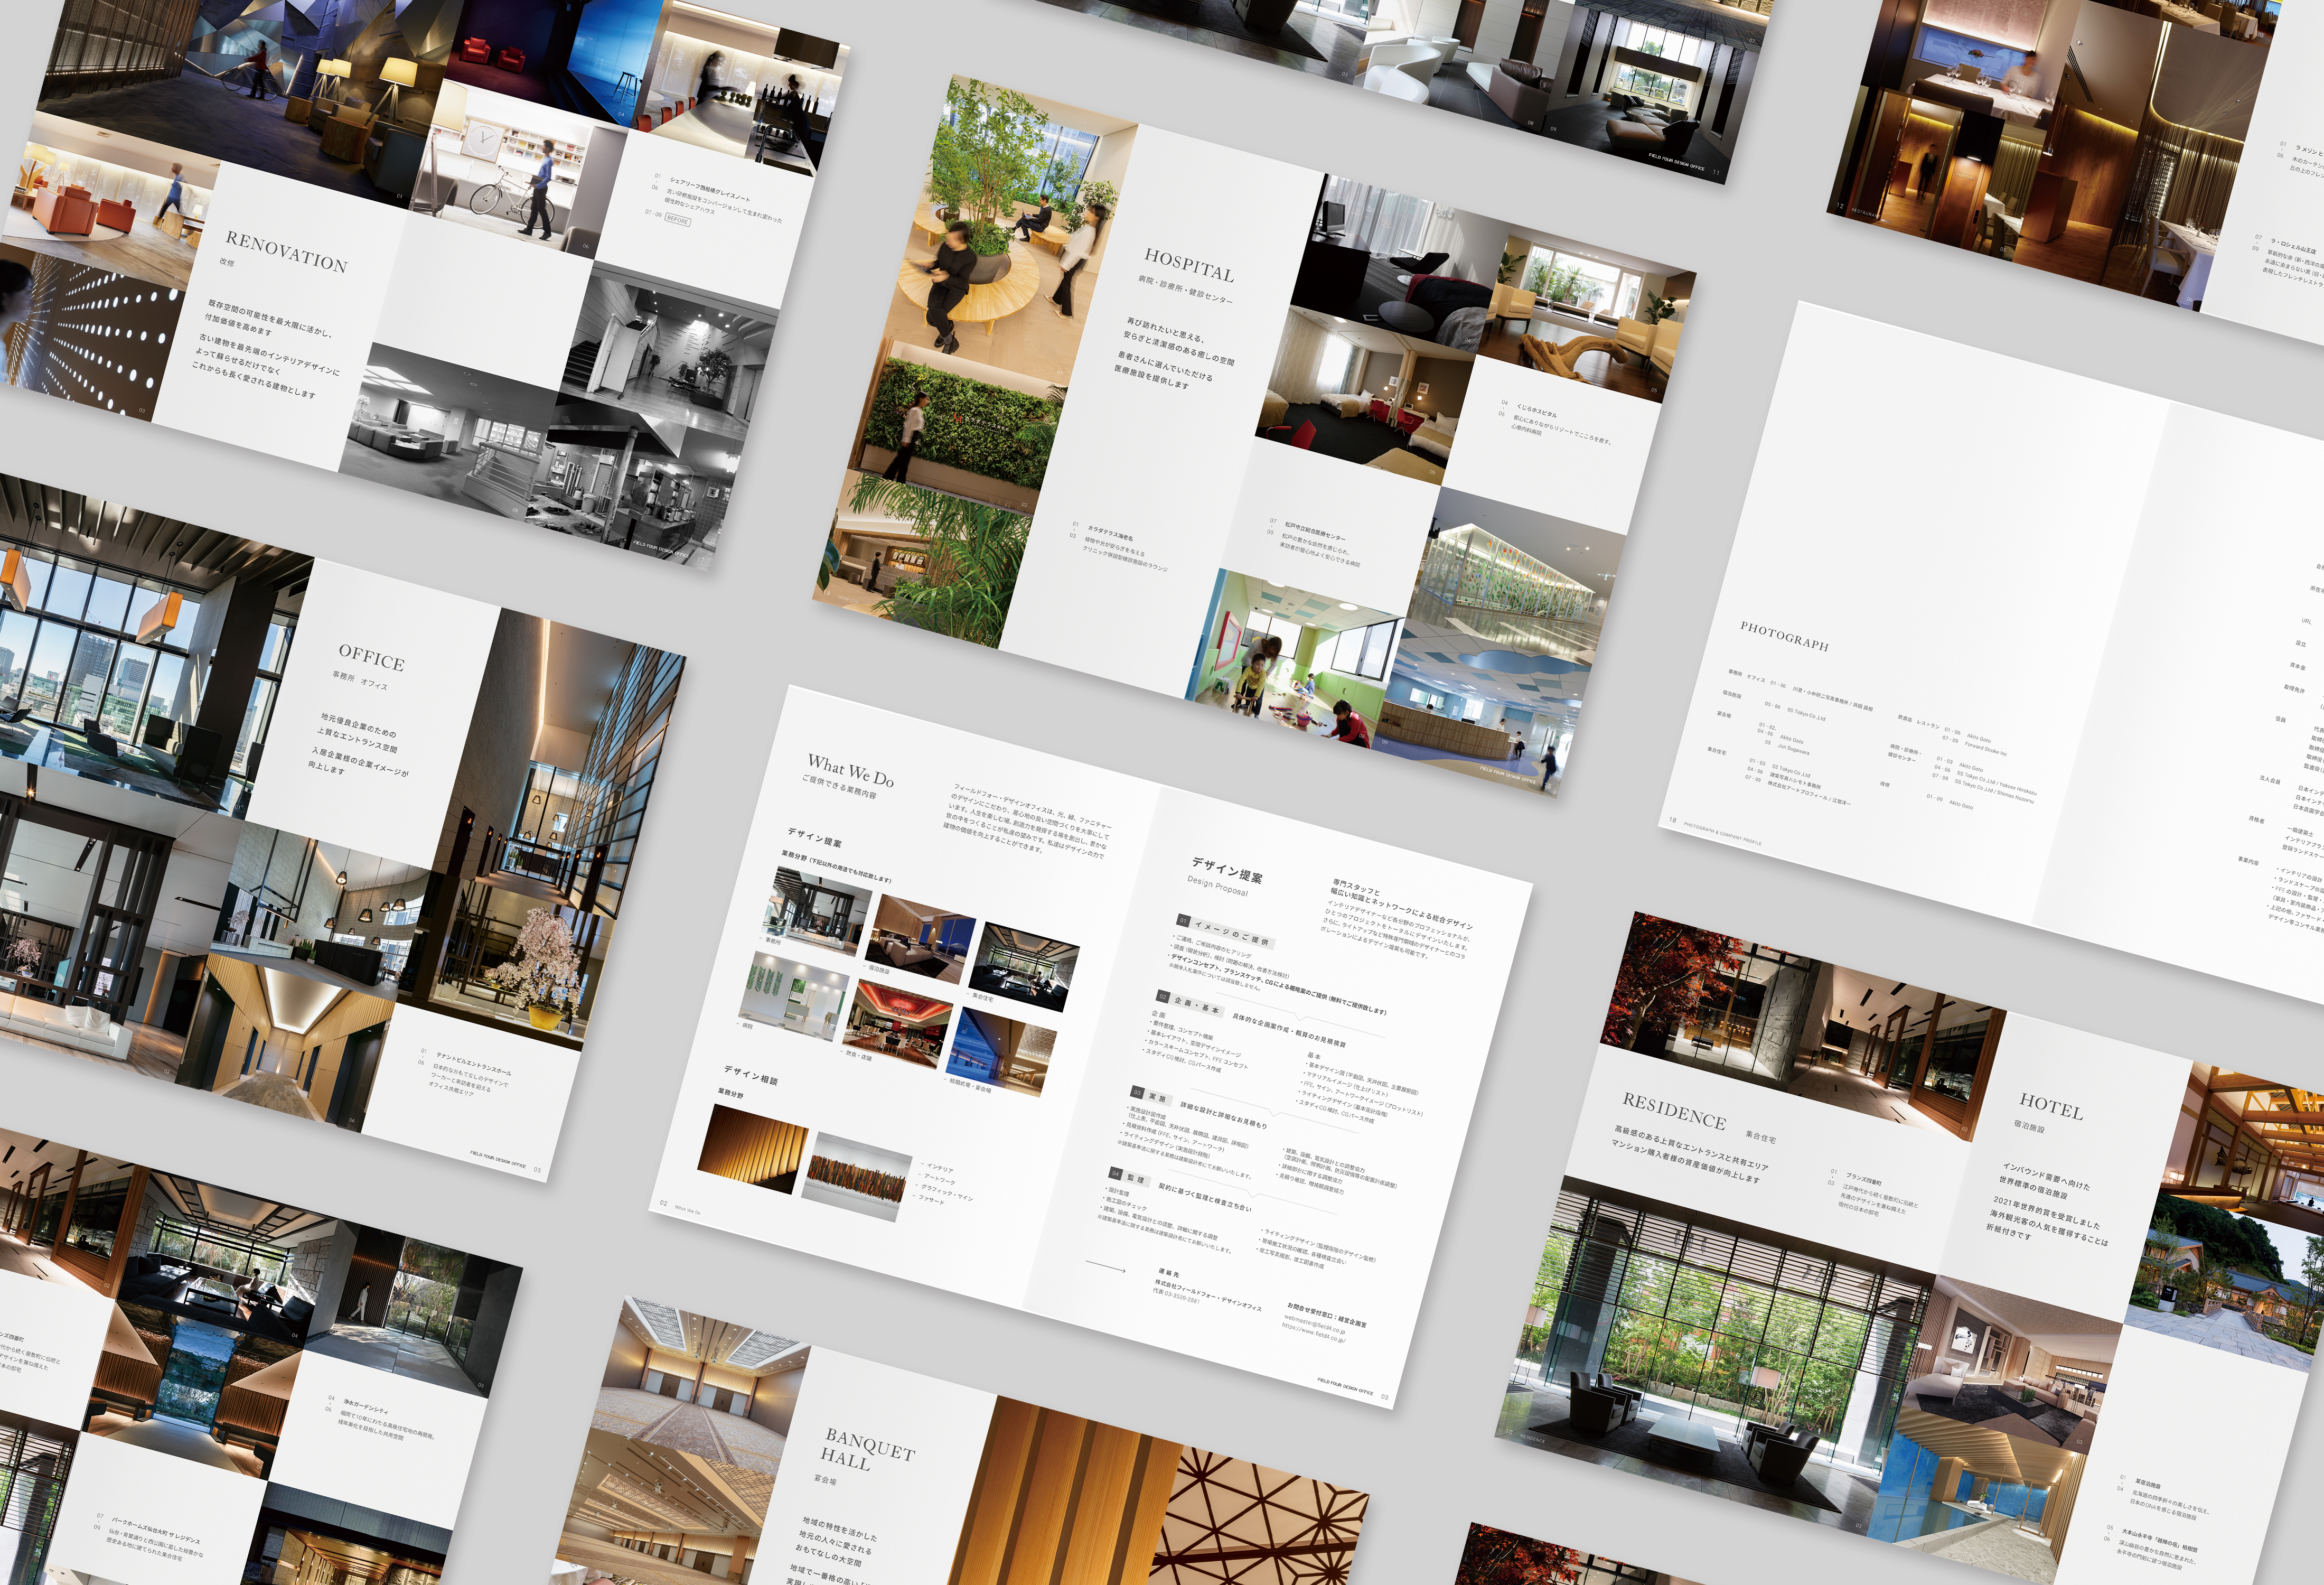Click the "代表 03-3539-2881" phone number
The image size is (2324, 1585).
click(x=1176, y=1296)
